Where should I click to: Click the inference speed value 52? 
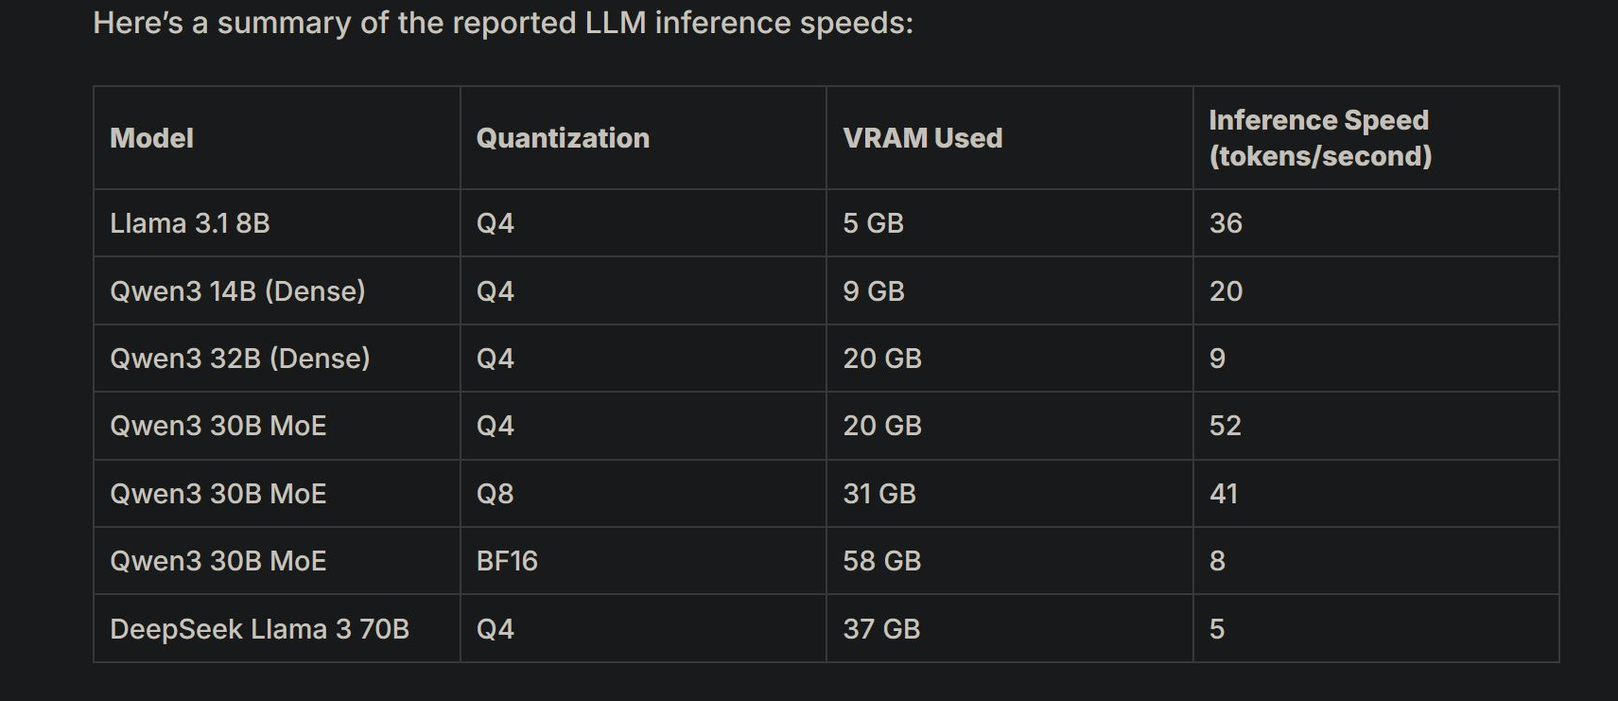pos(1225,426)
